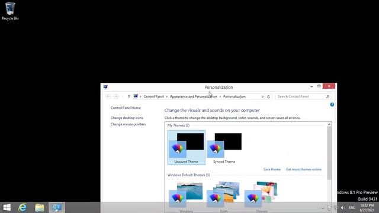Open Change desktop icons link
Image resolution: width=379 pixels, height=213 pixels.
coord(127,118)
